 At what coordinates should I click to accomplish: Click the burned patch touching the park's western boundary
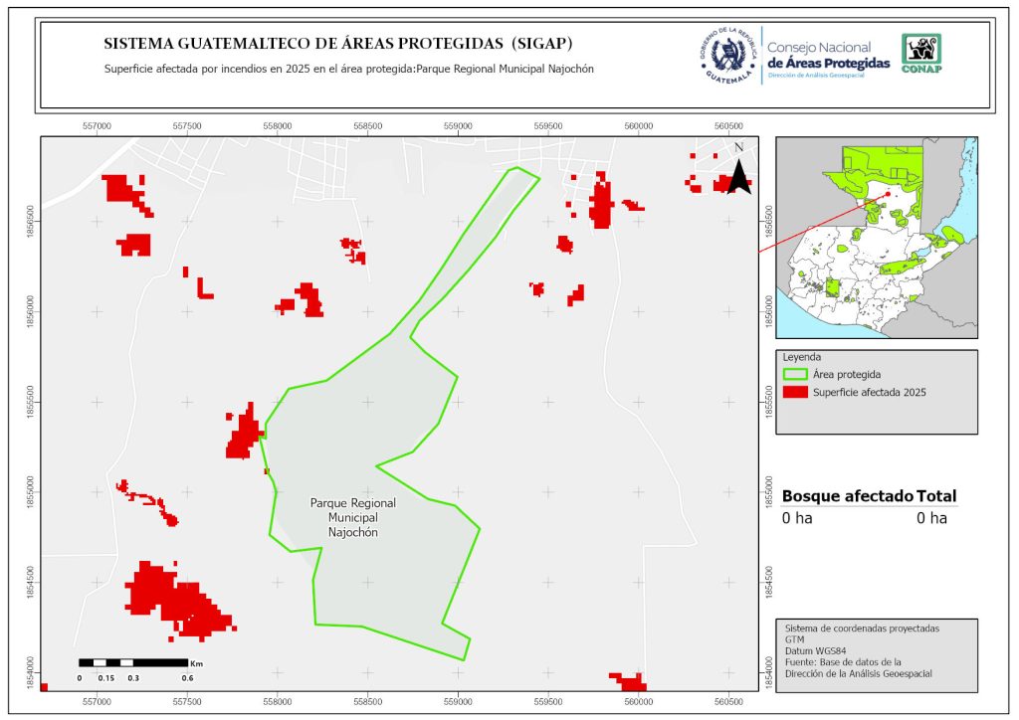pos(242,436)
